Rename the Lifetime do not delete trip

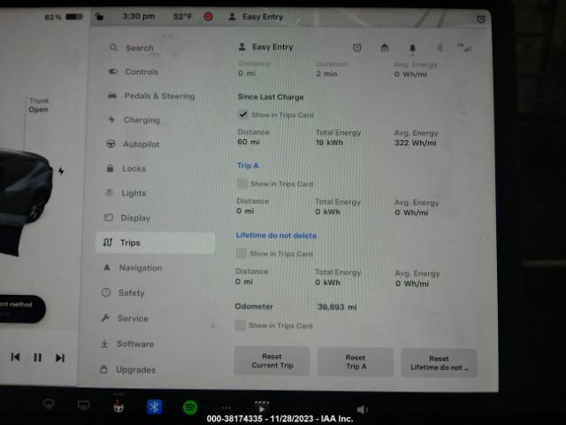tap(276, 236)
